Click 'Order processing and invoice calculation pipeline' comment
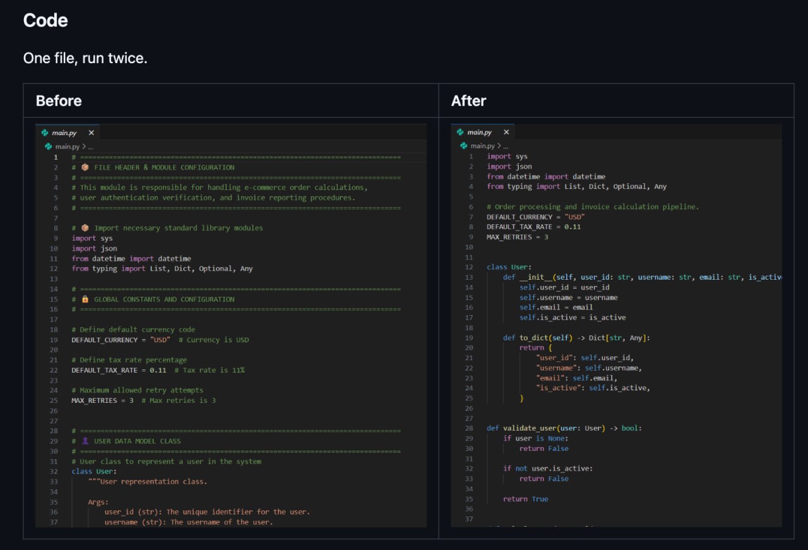The image size is (808, 550). point(593,206)
